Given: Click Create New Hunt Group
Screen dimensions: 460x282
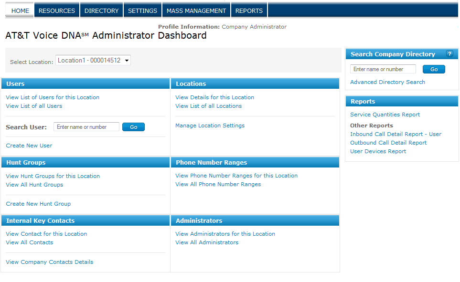Looking at the screenshot, I should 38,204.
